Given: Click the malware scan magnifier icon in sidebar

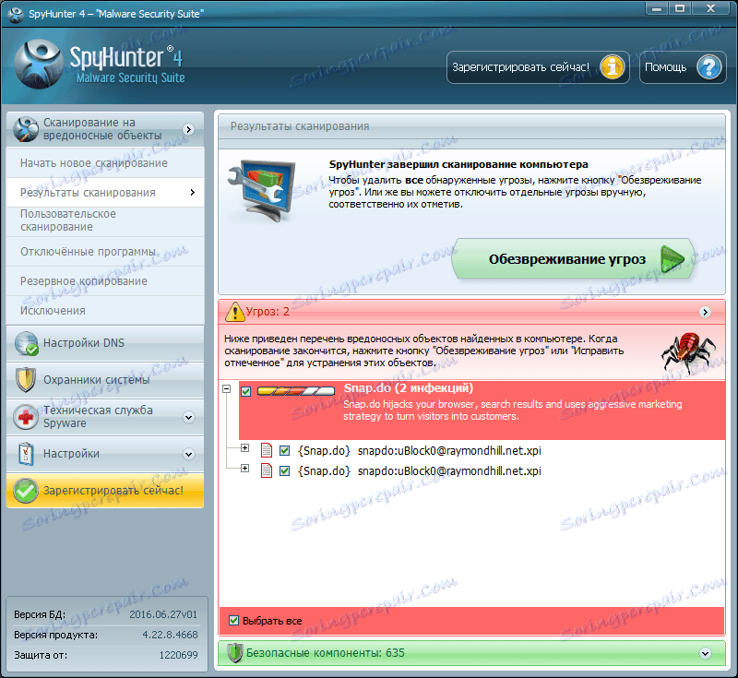Looking at the screenshot, I should [26, 129].
